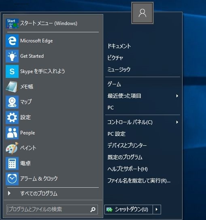
Task: Click the アラーム & クロック label
Action: [39, 178]
